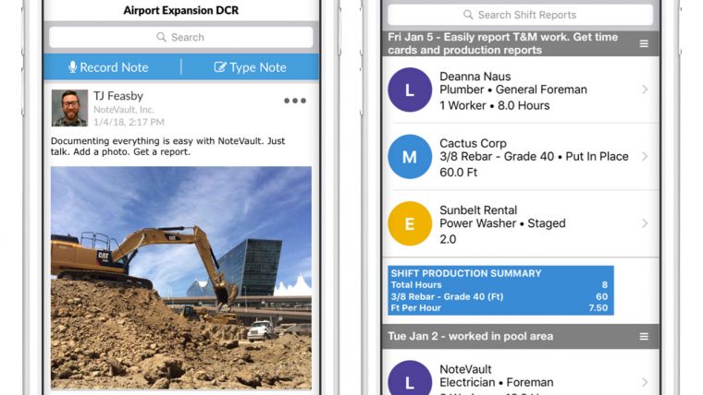Click the magnifier icon in DCR Search box

click(x=161, y=37)
